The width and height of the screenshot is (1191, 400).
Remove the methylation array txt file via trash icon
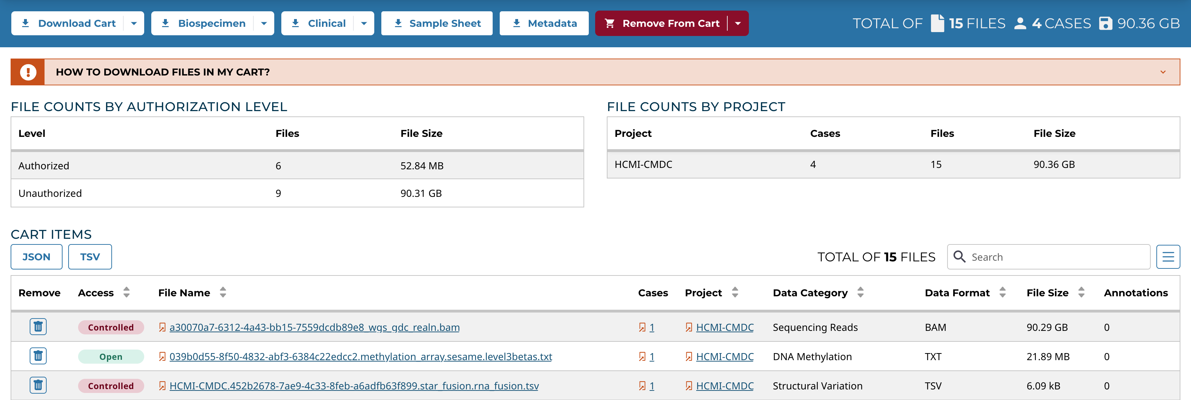click(38, 356)
